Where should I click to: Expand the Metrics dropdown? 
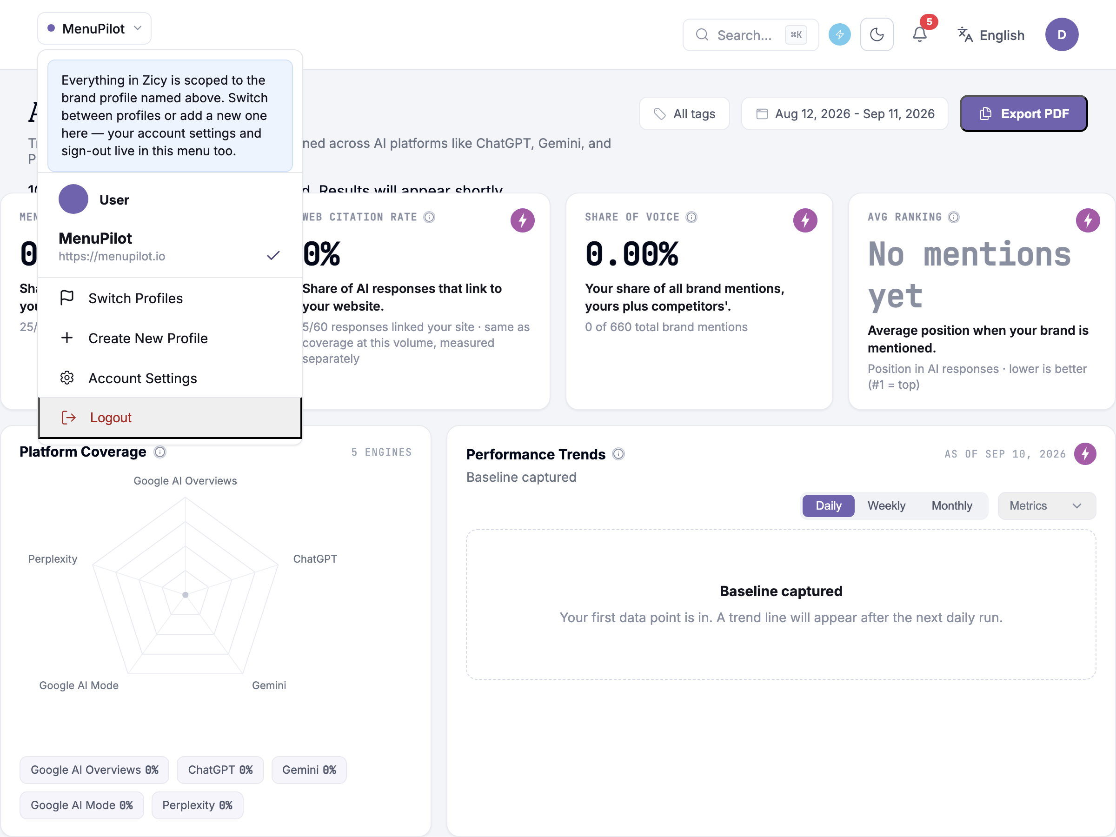click(x=1046, y=505)
